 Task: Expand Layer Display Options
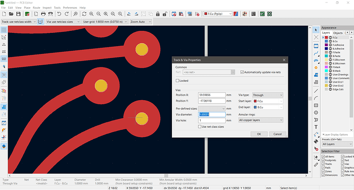[x=335, y=135]
